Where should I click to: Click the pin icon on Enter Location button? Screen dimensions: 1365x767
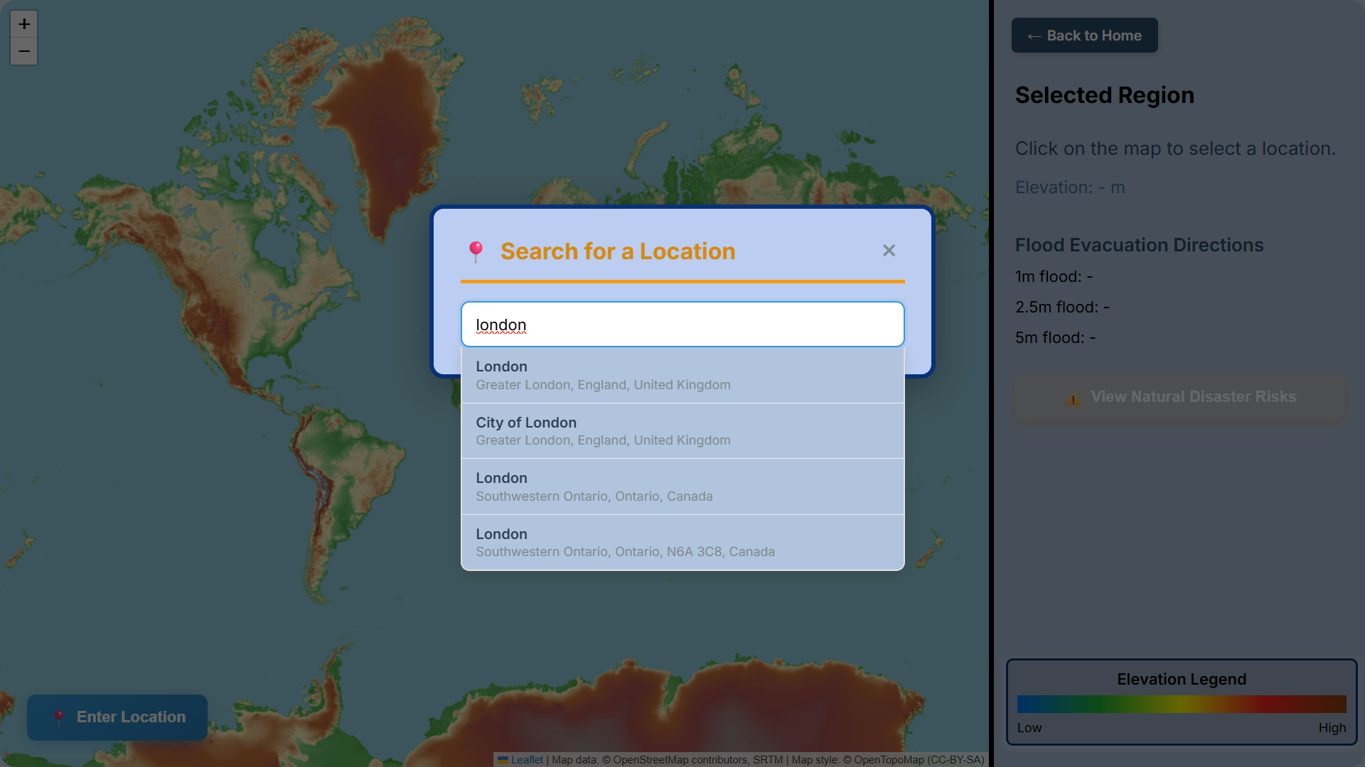(59, 717)
